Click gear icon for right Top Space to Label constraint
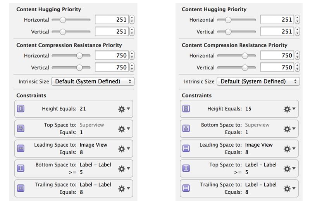315x201 pixels. click(x=289, y=169)
